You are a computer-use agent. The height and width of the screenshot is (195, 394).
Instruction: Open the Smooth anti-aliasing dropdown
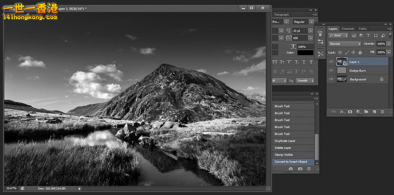[x=305, y=81]
